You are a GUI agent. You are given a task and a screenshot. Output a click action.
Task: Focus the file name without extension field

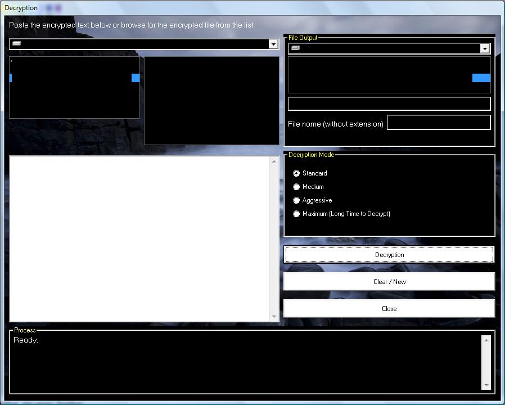[439, 123]
